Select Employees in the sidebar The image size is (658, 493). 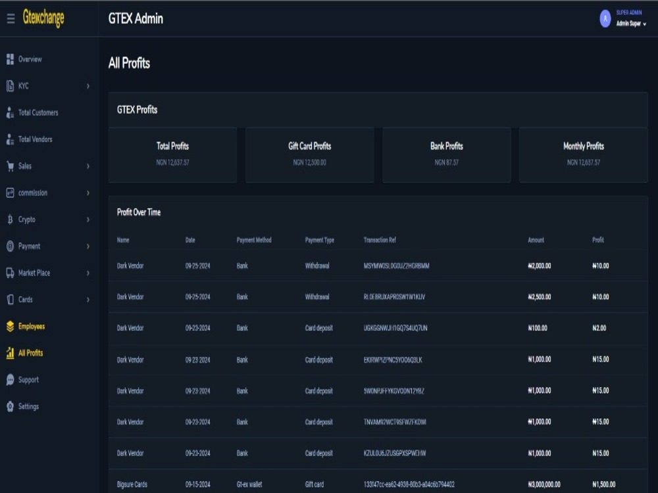point(32,326)
